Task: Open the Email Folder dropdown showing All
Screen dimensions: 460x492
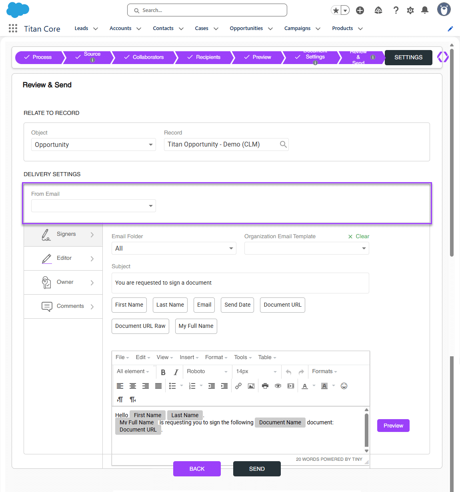Action: [x=174, y=248]
